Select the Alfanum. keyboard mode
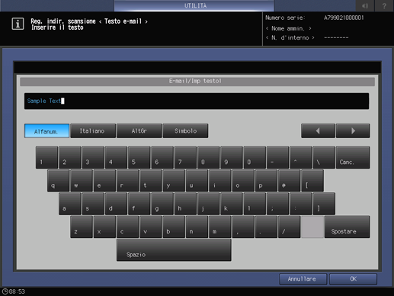Screen dimensions: 394x296 [x=46, y=131]
